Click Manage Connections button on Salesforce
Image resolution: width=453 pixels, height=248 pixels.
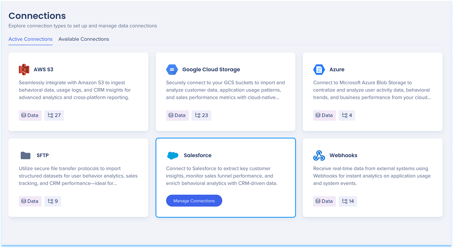tap(194, 201)
